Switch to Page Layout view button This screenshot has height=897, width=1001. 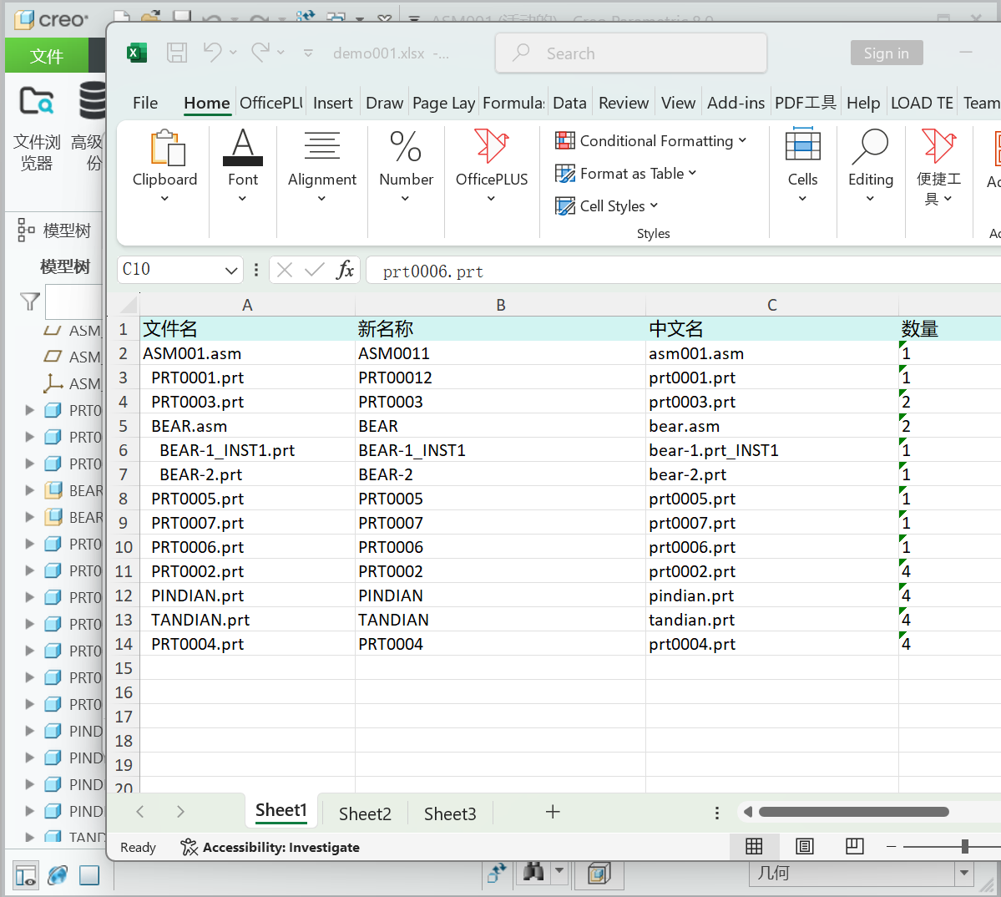pos(804,846)
